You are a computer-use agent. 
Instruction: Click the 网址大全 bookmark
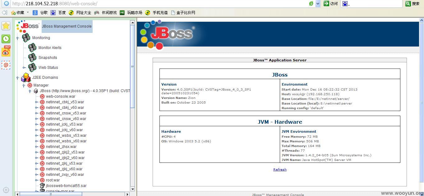pos(80,13)
